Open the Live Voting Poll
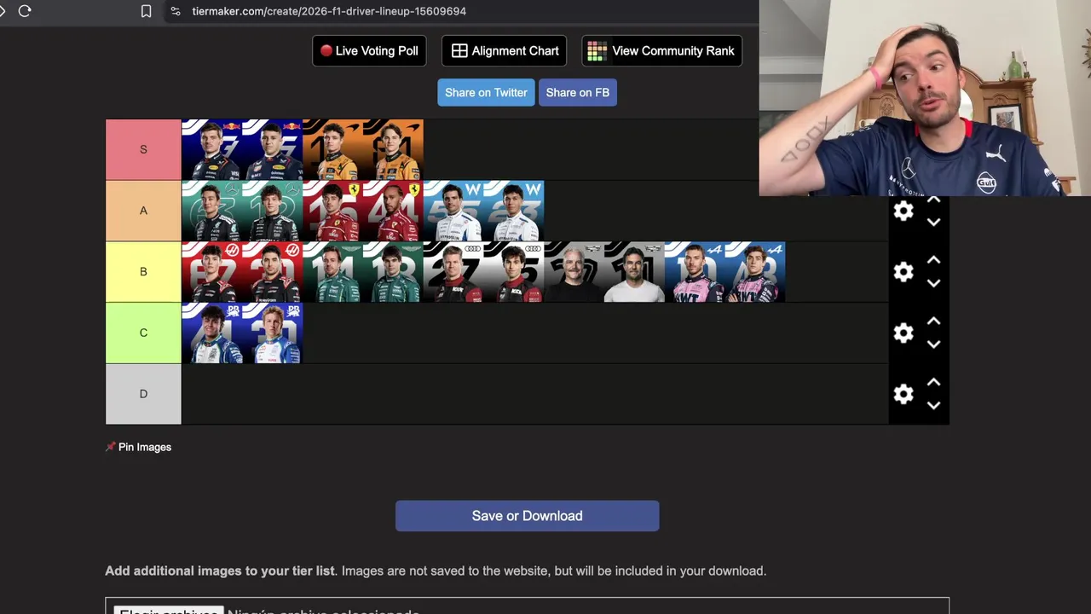Image resolution: width=1091 pixels, height=614 pixels. click(369, 51)
